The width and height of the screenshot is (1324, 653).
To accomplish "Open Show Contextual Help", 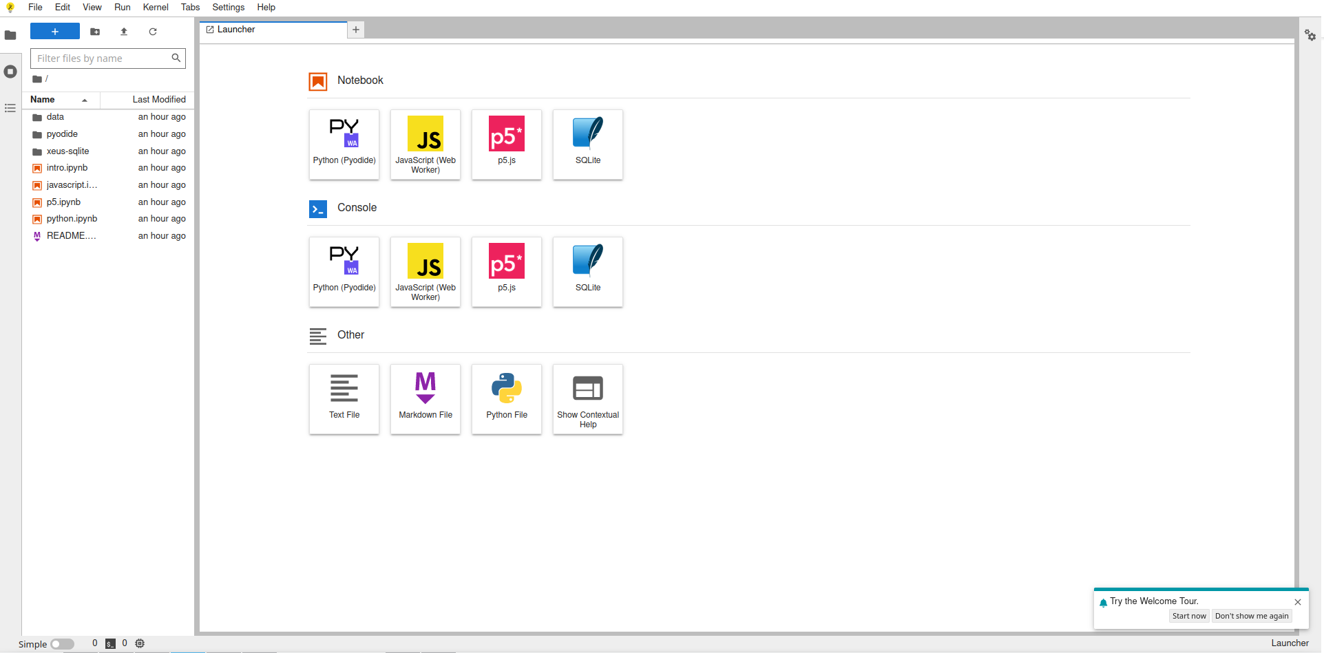I will pos(587,399).
